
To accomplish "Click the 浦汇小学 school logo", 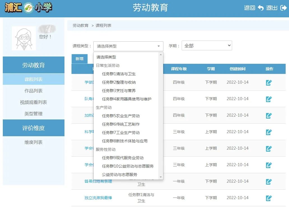I will click(28, 8).
